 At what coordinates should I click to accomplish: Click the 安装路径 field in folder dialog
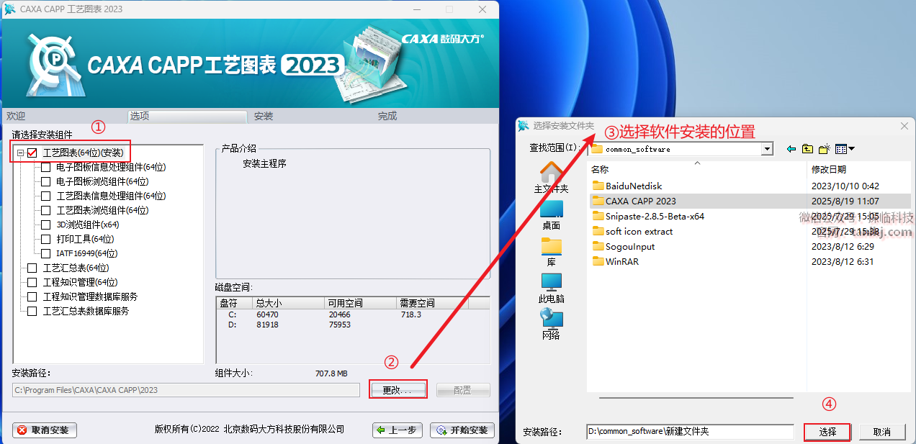(x=690, y=432)
